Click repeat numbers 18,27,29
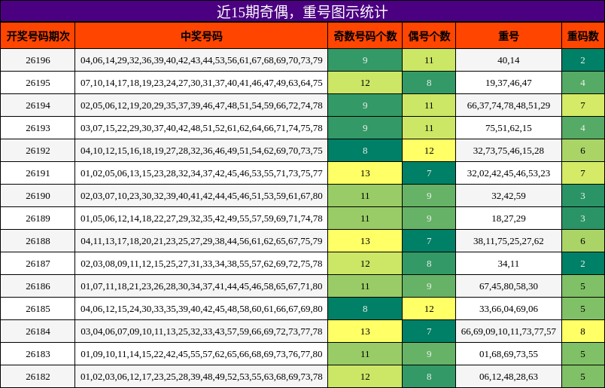This screenshot has width=605, height=388. tap(509, 218)
